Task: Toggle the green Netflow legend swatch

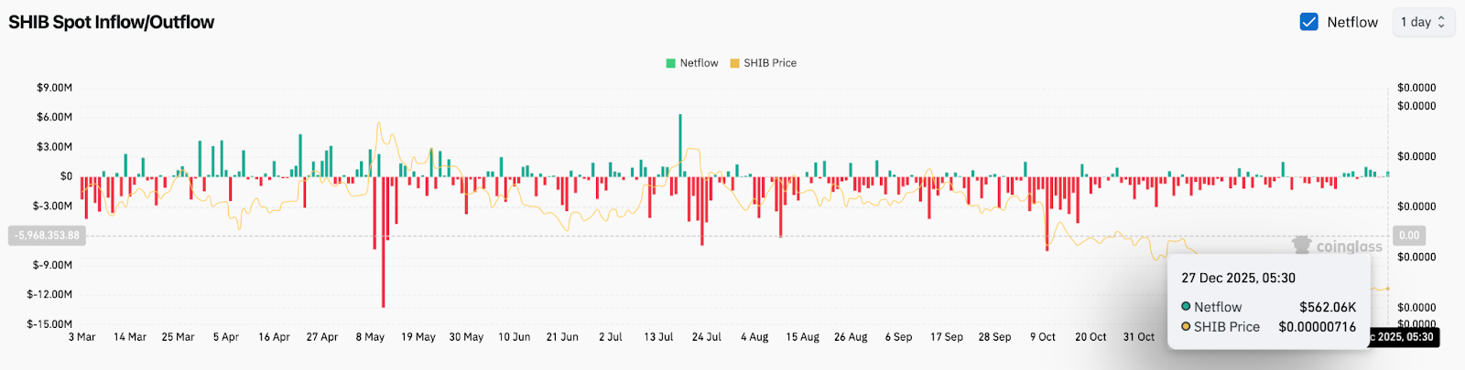Action: (x=670, y=63)
